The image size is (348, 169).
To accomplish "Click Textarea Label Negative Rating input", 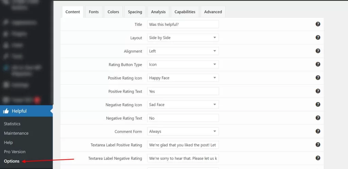I will pyautogui.click(x=183, y=158).
